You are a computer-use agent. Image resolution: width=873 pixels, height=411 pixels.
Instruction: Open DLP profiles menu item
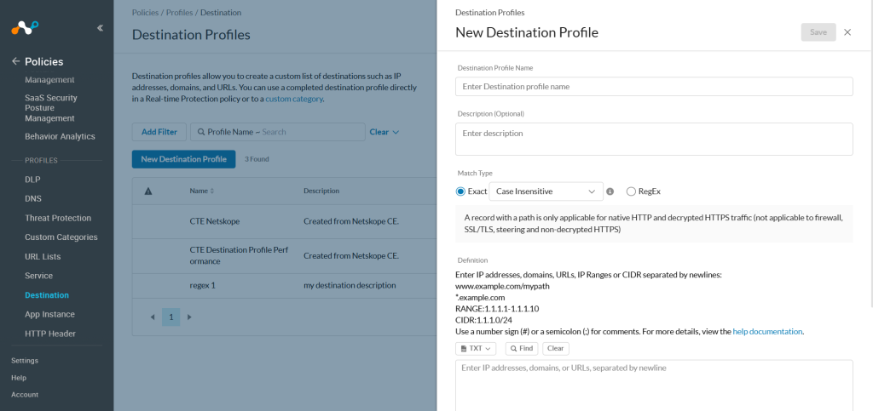[33, 180]
